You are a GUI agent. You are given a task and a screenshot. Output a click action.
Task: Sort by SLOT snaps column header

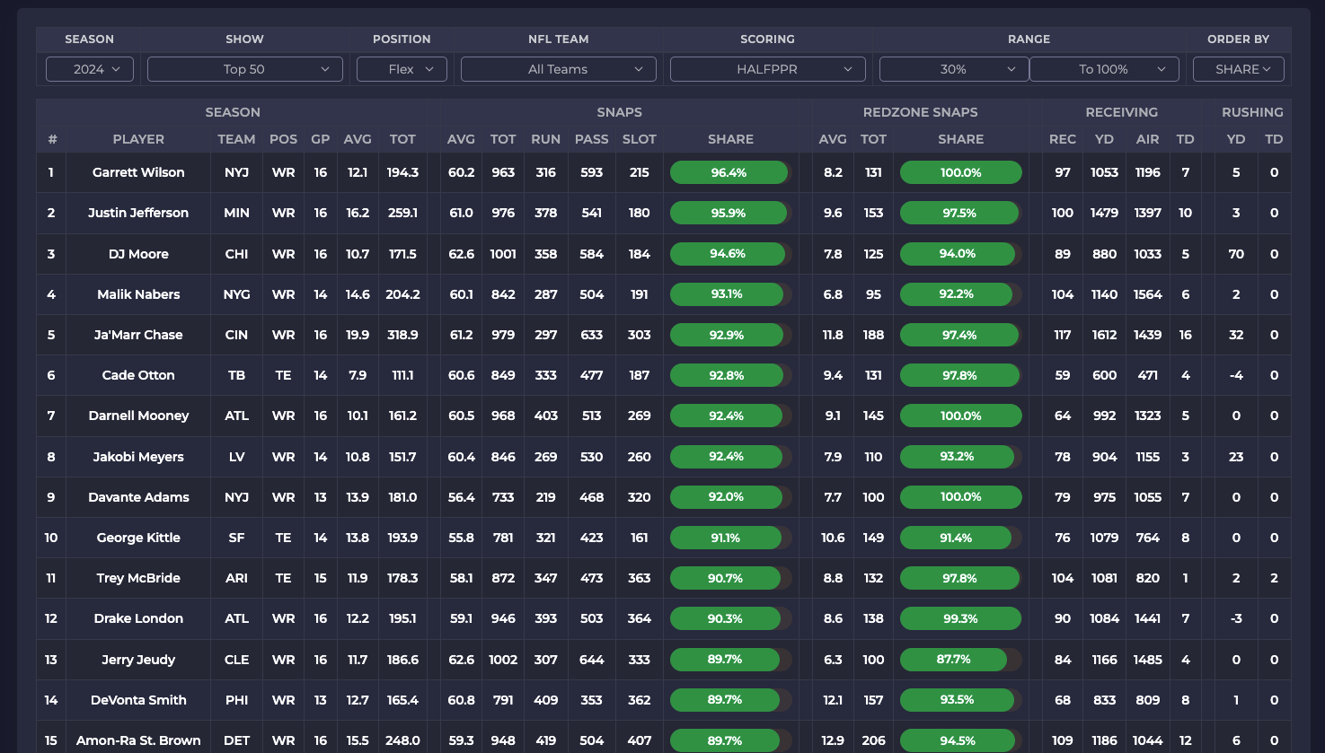640,139
